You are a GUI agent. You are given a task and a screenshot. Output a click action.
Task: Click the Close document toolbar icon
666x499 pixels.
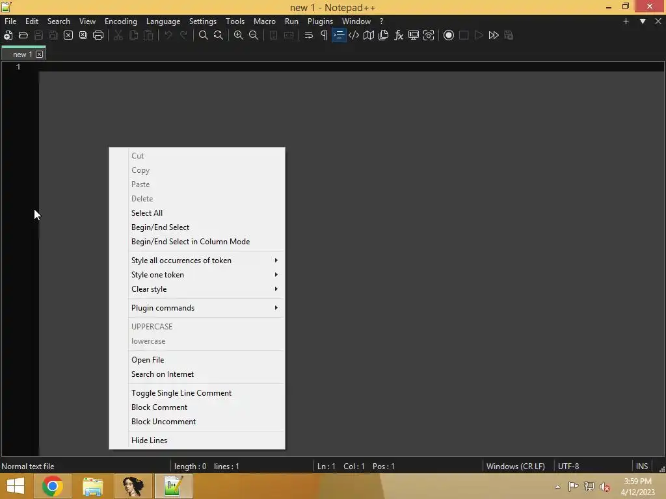point(68,35)
